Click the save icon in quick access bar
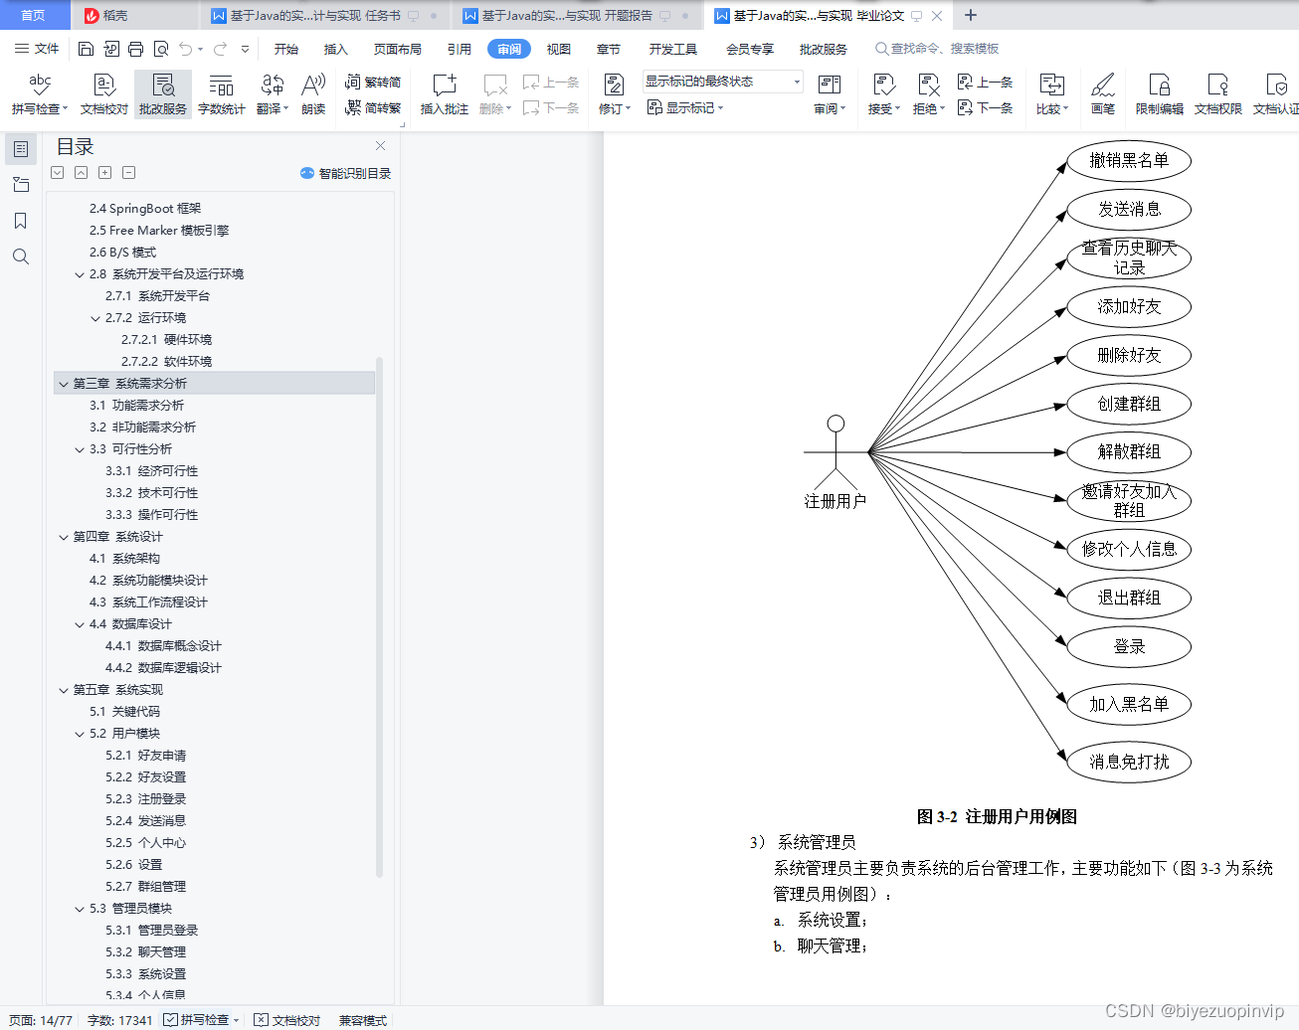 coord(86,49)
